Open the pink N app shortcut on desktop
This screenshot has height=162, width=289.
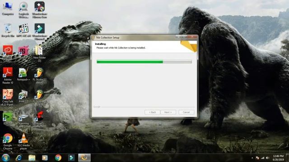(x=23, y=52)
